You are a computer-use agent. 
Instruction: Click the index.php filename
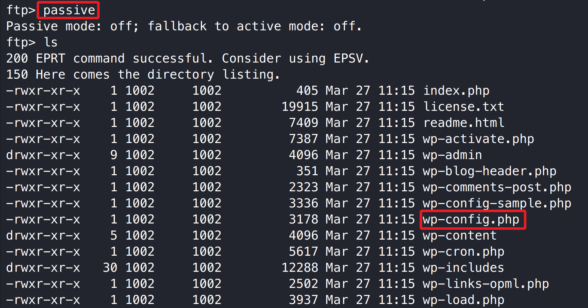(456, 91)
